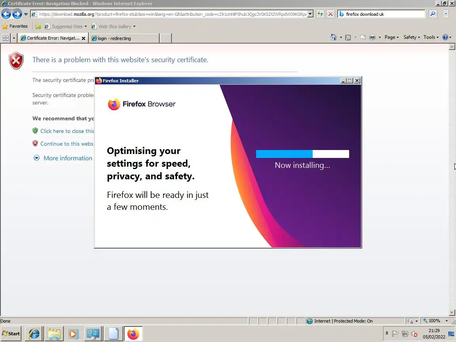
Task: Click 'Click here to close this' webpage link
Action: point(67,131)
